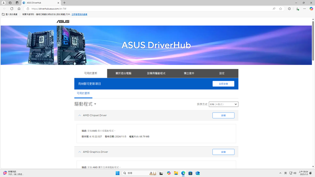315x177 pixels.
Task: Go to browser home page
Action: tap(19, 8)
